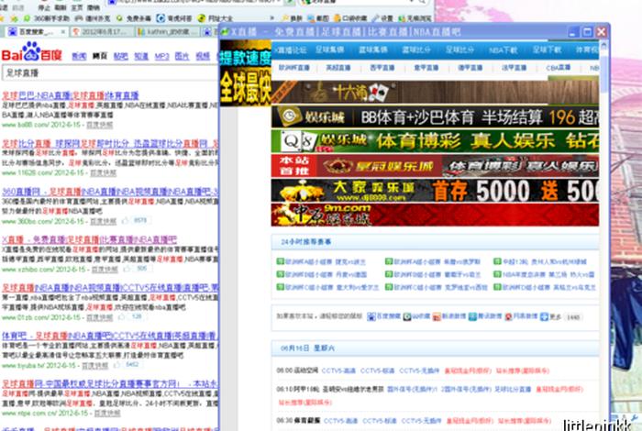Open X直播论坛 in X直播 nav bar
This screenshot has width=642, height=431.
point(291,50)
